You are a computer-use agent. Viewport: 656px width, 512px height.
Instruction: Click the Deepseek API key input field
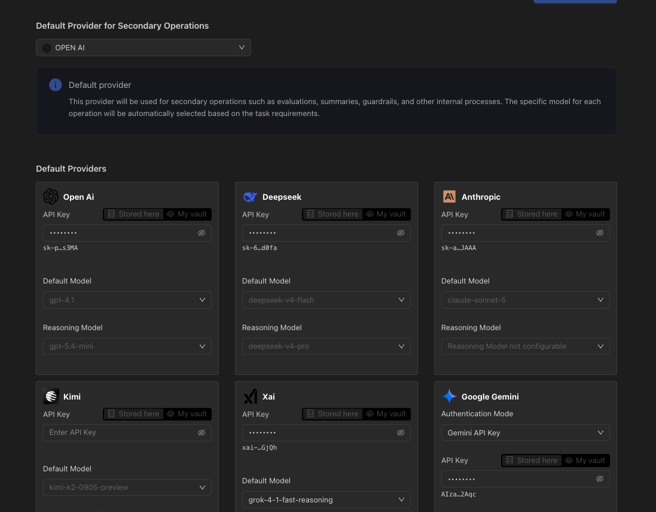coord(327,233)
